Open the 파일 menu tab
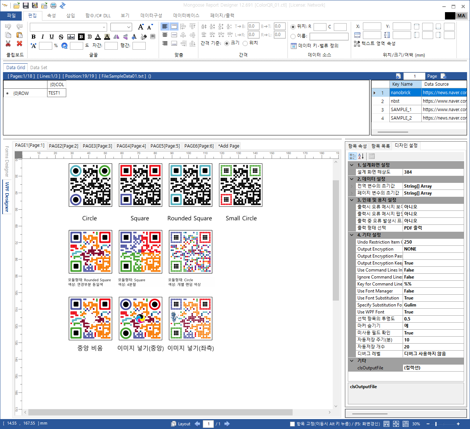 click(11, 16)
